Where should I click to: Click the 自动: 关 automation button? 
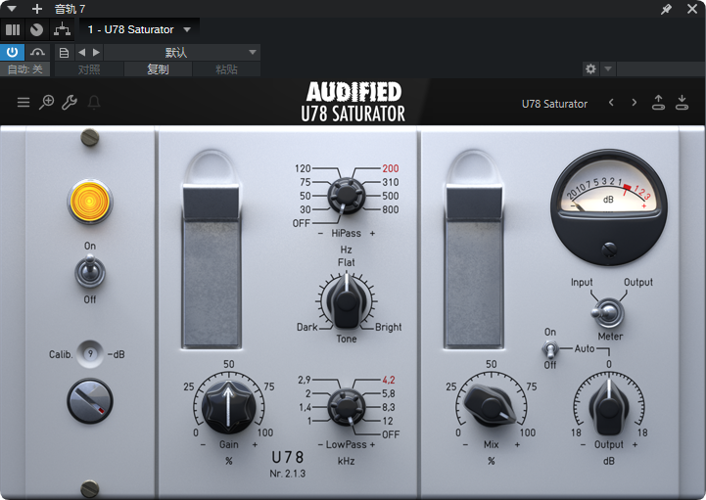pyautogui.click(x=24, y=69)
